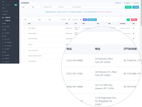Click the red sample GPS coordinates in hint
This screenshot has width=142, height=107.
coord(105,12)
